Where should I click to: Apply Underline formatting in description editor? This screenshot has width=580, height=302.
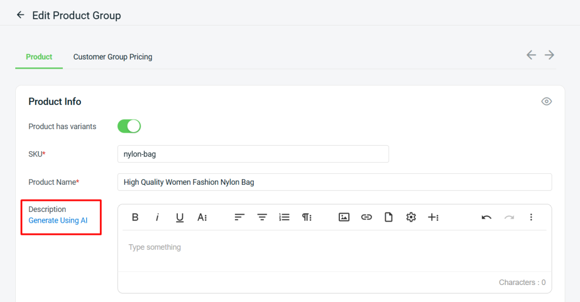180,218
